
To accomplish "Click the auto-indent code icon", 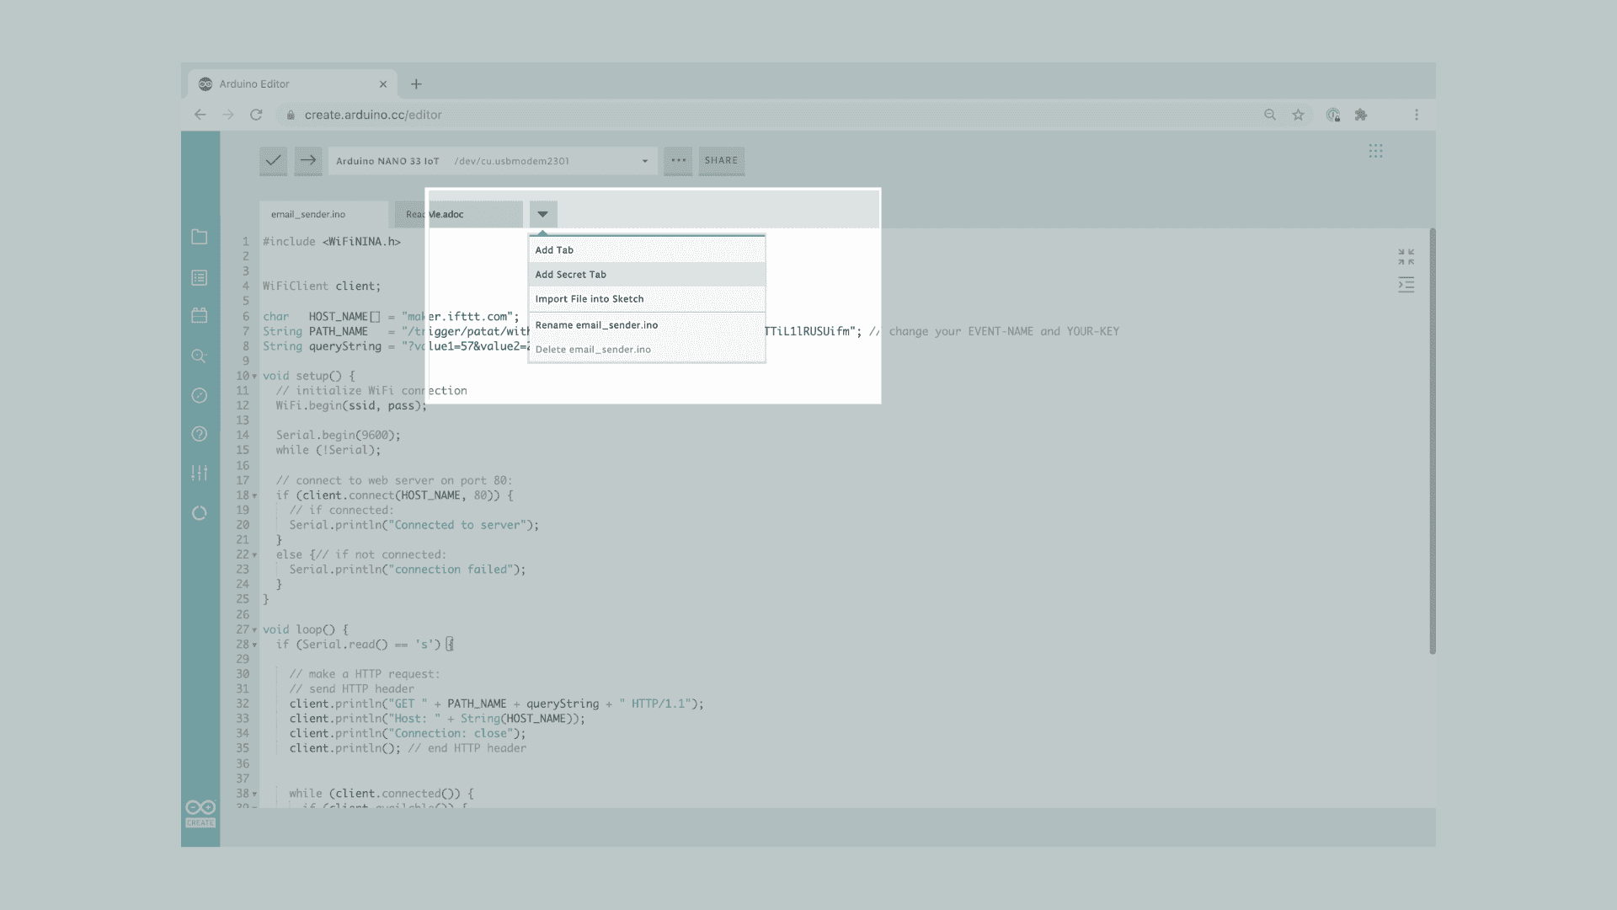I will coord(1406,285).
